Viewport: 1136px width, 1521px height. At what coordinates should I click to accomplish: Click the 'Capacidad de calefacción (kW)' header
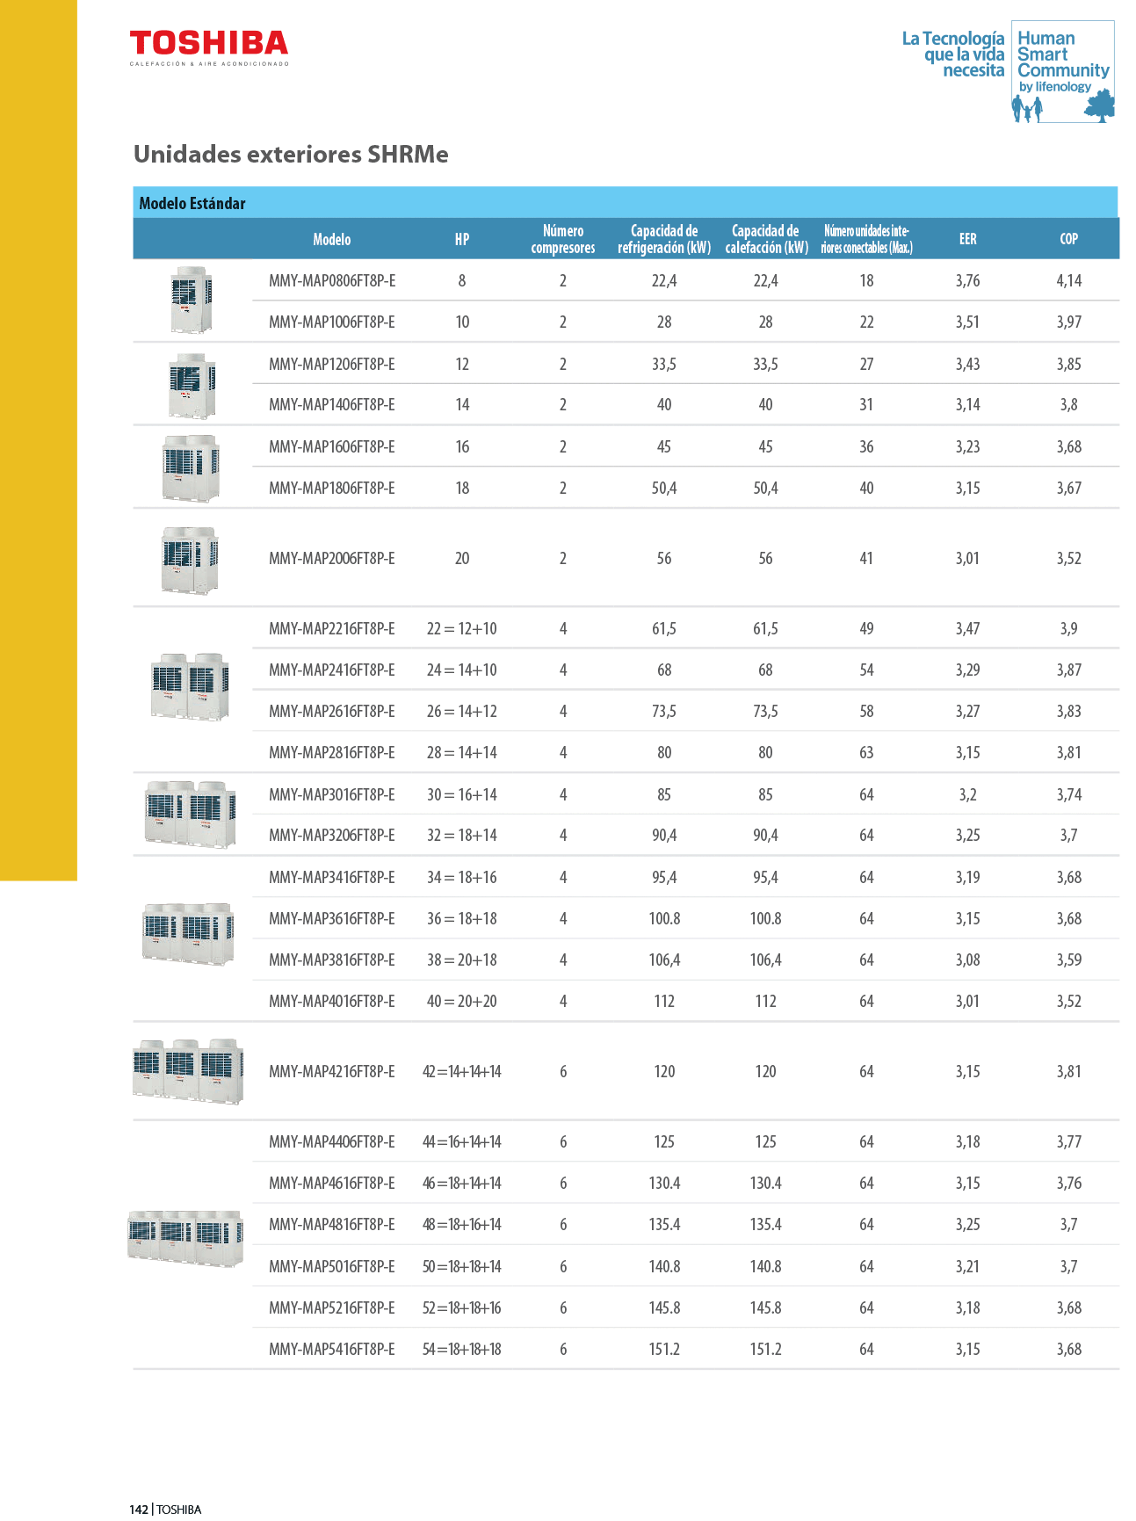[x=766, y=239]
